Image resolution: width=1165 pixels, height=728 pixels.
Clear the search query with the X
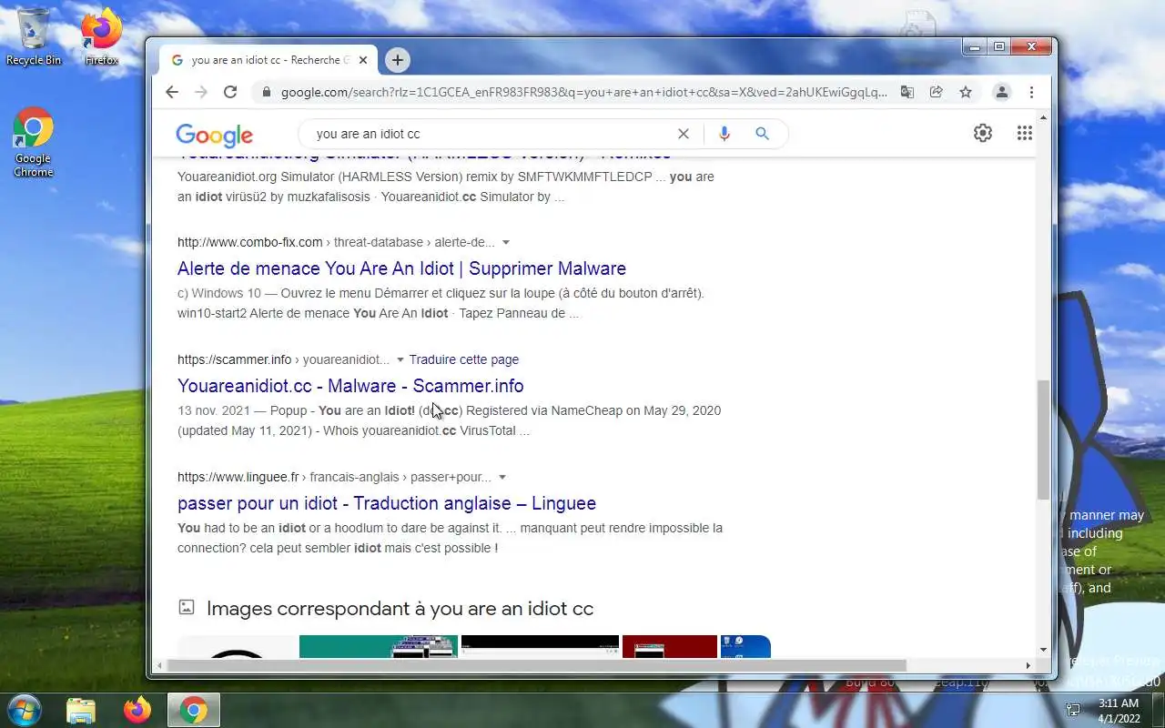(x=684, y=134)
